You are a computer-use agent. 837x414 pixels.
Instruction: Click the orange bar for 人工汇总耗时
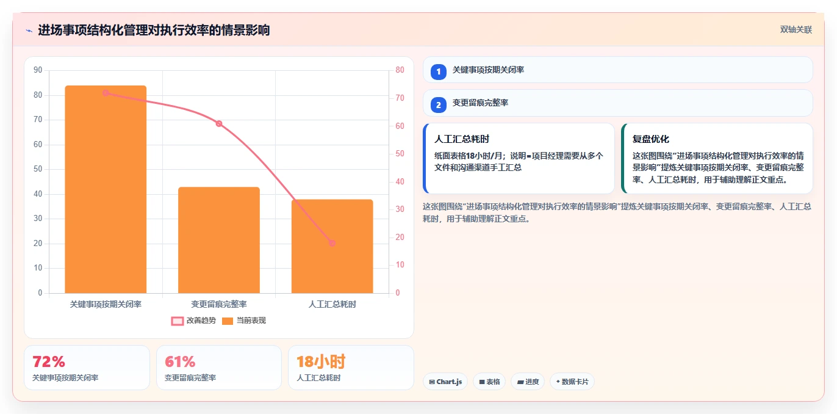(332, 246)
